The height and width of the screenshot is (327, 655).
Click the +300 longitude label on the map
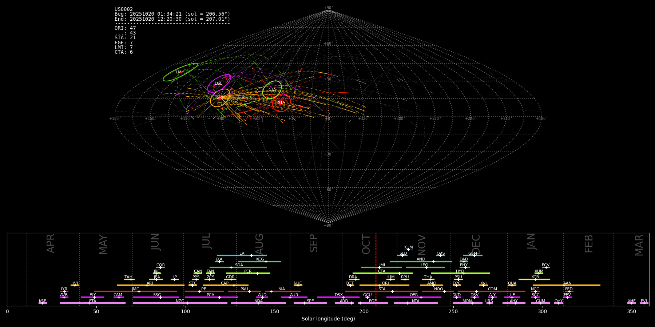(x=398, y=118)
